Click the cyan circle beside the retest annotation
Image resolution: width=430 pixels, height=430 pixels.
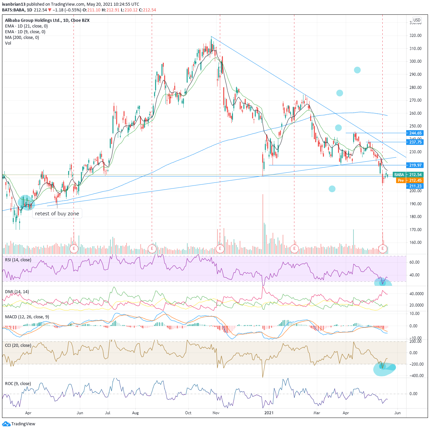tap(26, 203)
